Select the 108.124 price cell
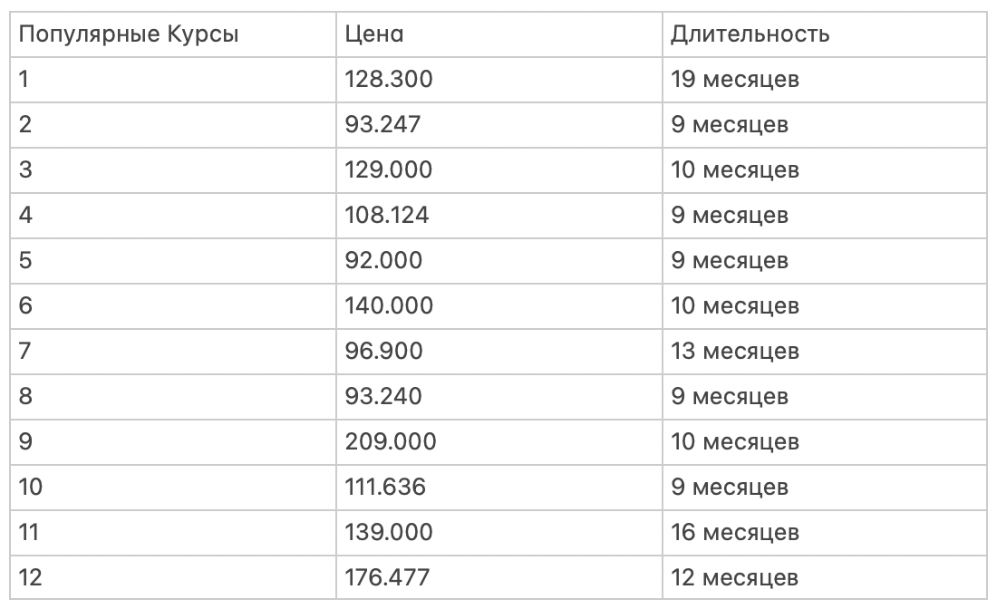The image size is (997, 609). [x=387, y=216]
